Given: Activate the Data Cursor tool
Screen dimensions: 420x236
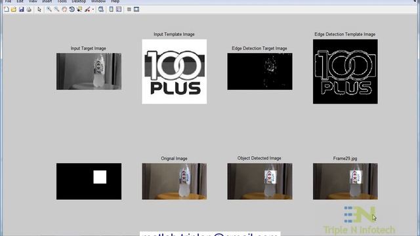Looking at the screenshot, I should (x=79, y=10).
